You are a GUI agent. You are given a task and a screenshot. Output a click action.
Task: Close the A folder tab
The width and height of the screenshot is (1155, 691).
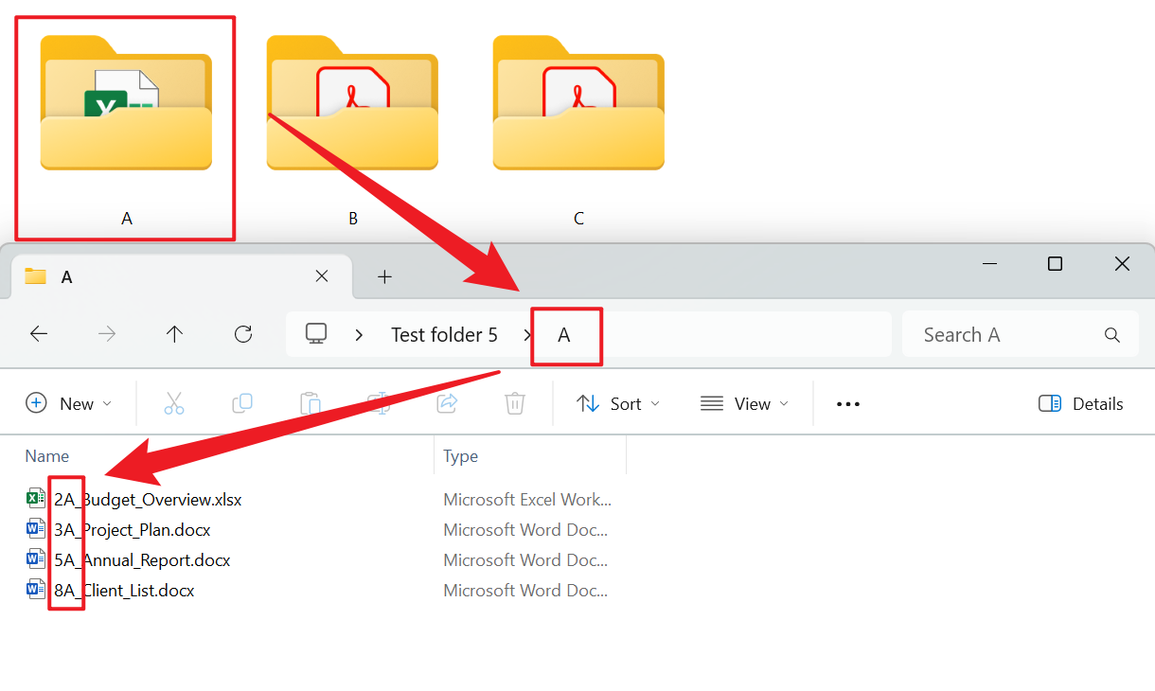click(x=322, y=276)
